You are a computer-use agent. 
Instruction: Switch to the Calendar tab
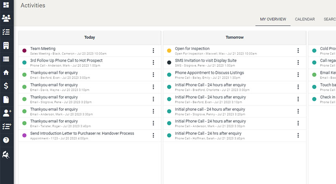pyautogui.click(x=305, y=19)
